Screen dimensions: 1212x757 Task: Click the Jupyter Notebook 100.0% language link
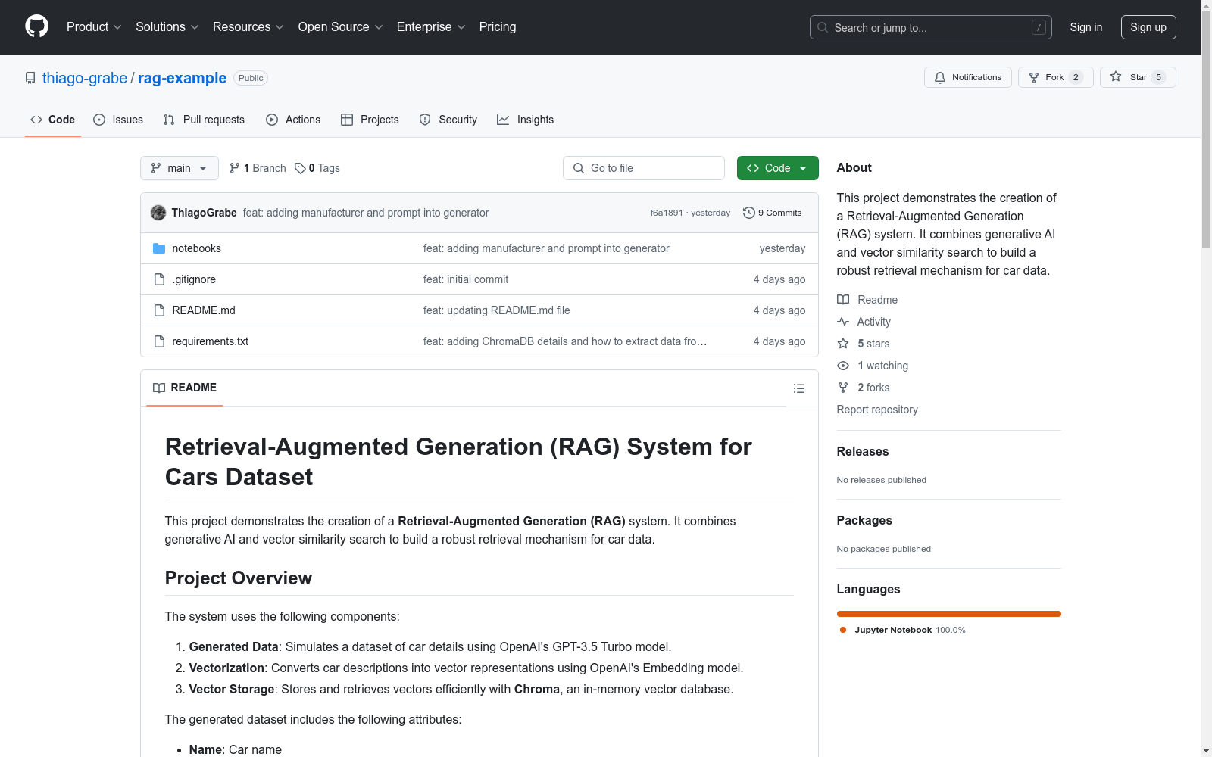902,630
